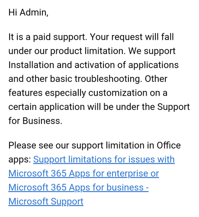Click the words 'for Business.'

pyautogui.click(x=35, y=121)
